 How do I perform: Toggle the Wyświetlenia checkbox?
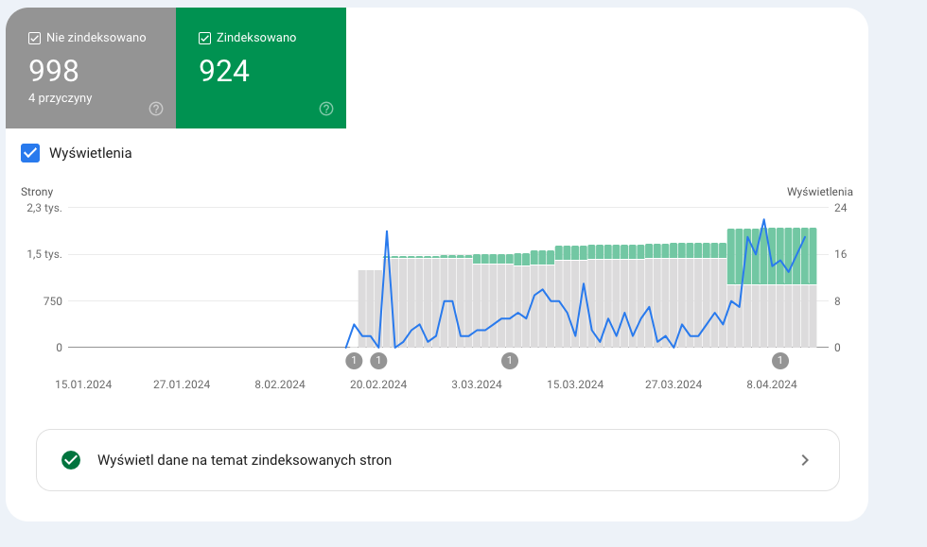[30, 153]
